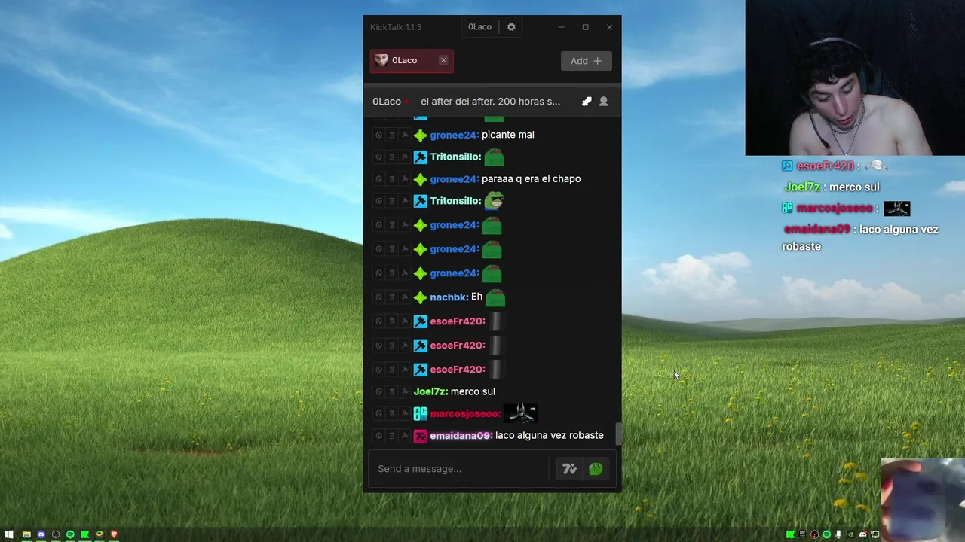Click hourglass on Joel7z 'merco sul' row
Screen dimensions: 965x542
point(391,391)
